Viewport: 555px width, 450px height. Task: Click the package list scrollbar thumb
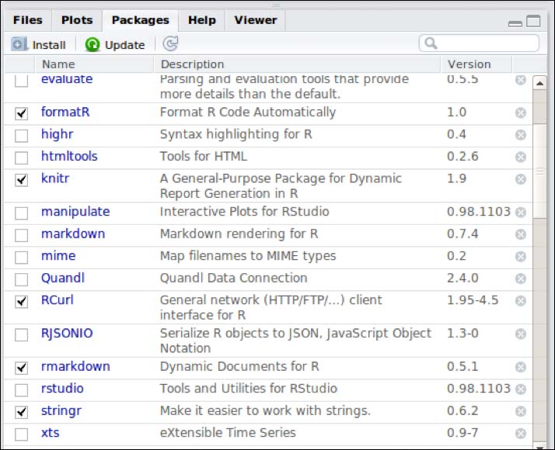(539, 171)
